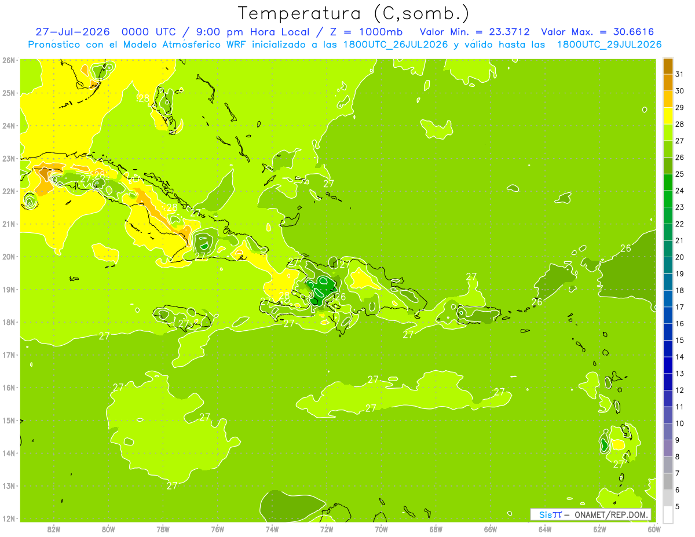Click the 14N latitude axis label
This screenshot has height=537, width=695.
pyautogui.click(x=8, y=453)
